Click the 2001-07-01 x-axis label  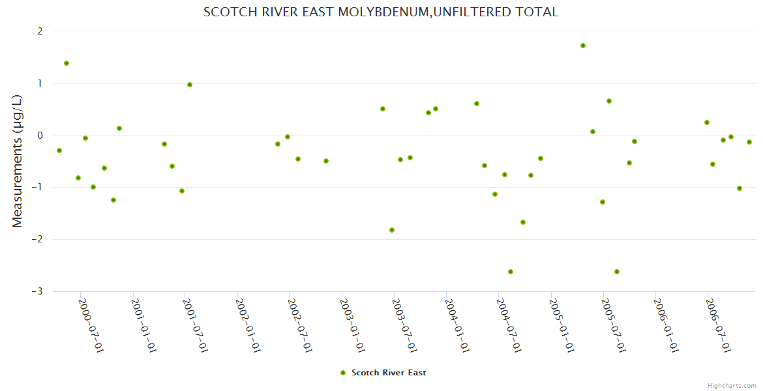[196, 325]
